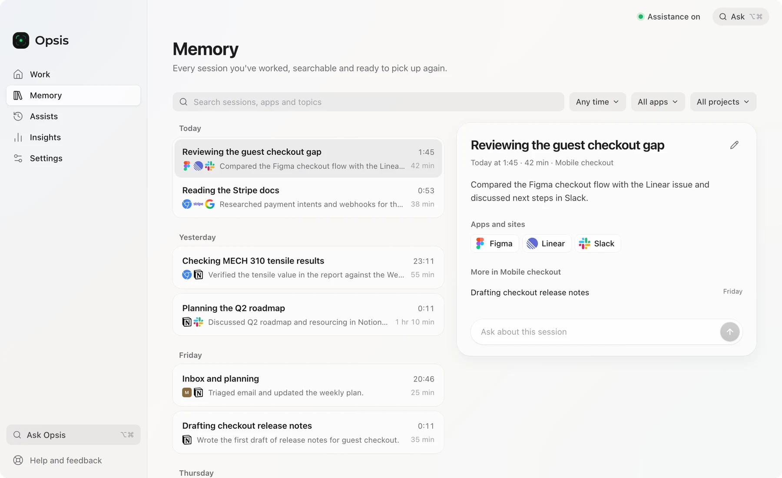This screenshot has height=478, width=782.
Task: Click the magnifier icon in the sessions search bar
Action: tap(184, 102)
